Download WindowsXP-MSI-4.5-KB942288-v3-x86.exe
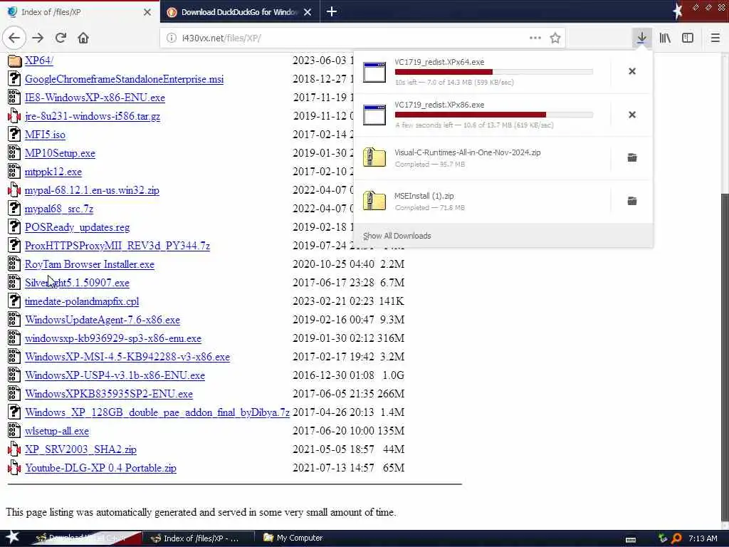 tap(127, 357)
